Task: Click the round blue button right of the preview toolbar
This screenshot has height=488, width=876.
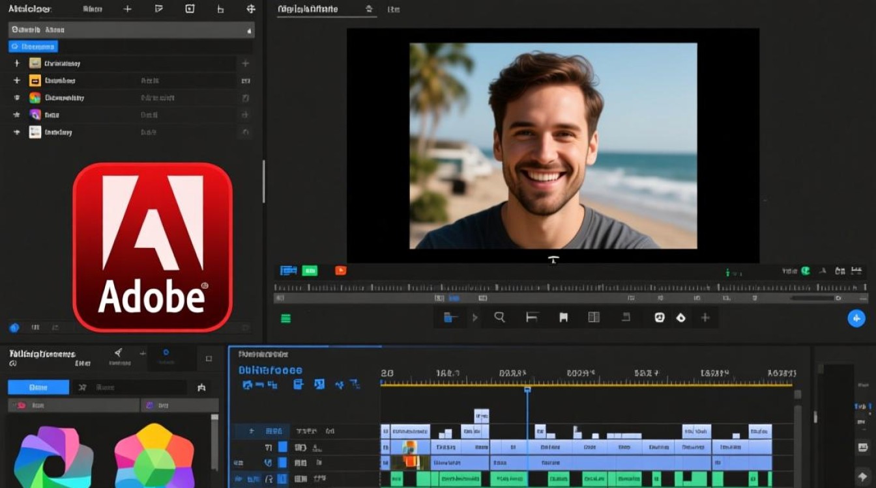Action: pos(856,318)
